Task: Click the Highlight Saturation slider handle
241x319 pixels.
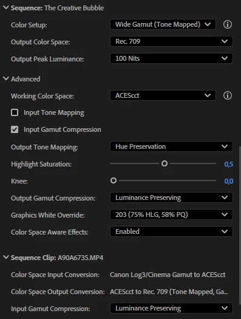Action: (165, 163)
